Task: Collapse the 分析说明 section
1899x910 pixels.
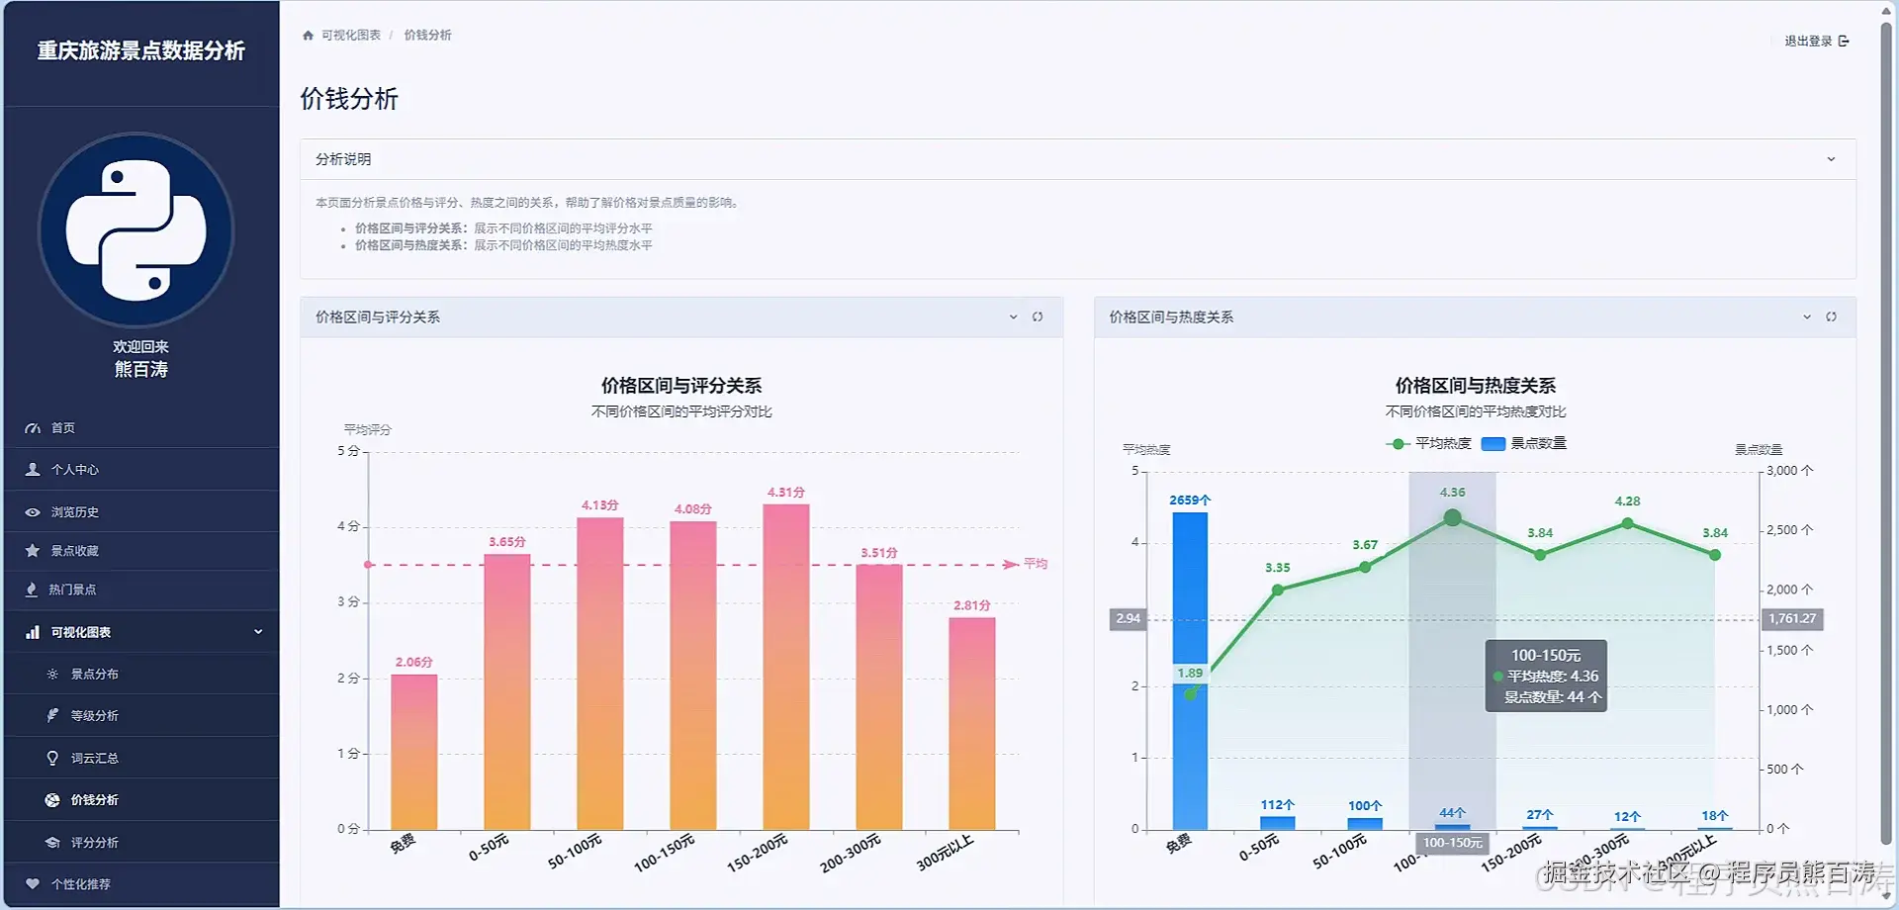Action: pos(1831,158)
